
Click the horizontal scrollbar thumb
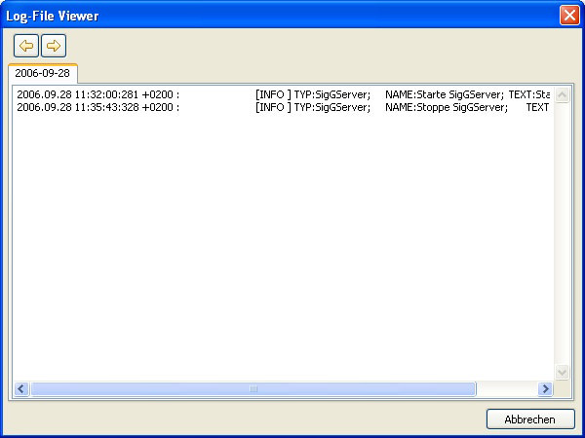(x=253, y=389)
